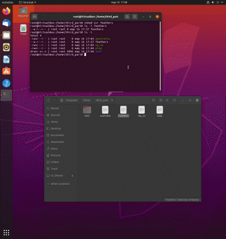
Task: Open Other Locations in Files sidebar
Action: (61, 184)
